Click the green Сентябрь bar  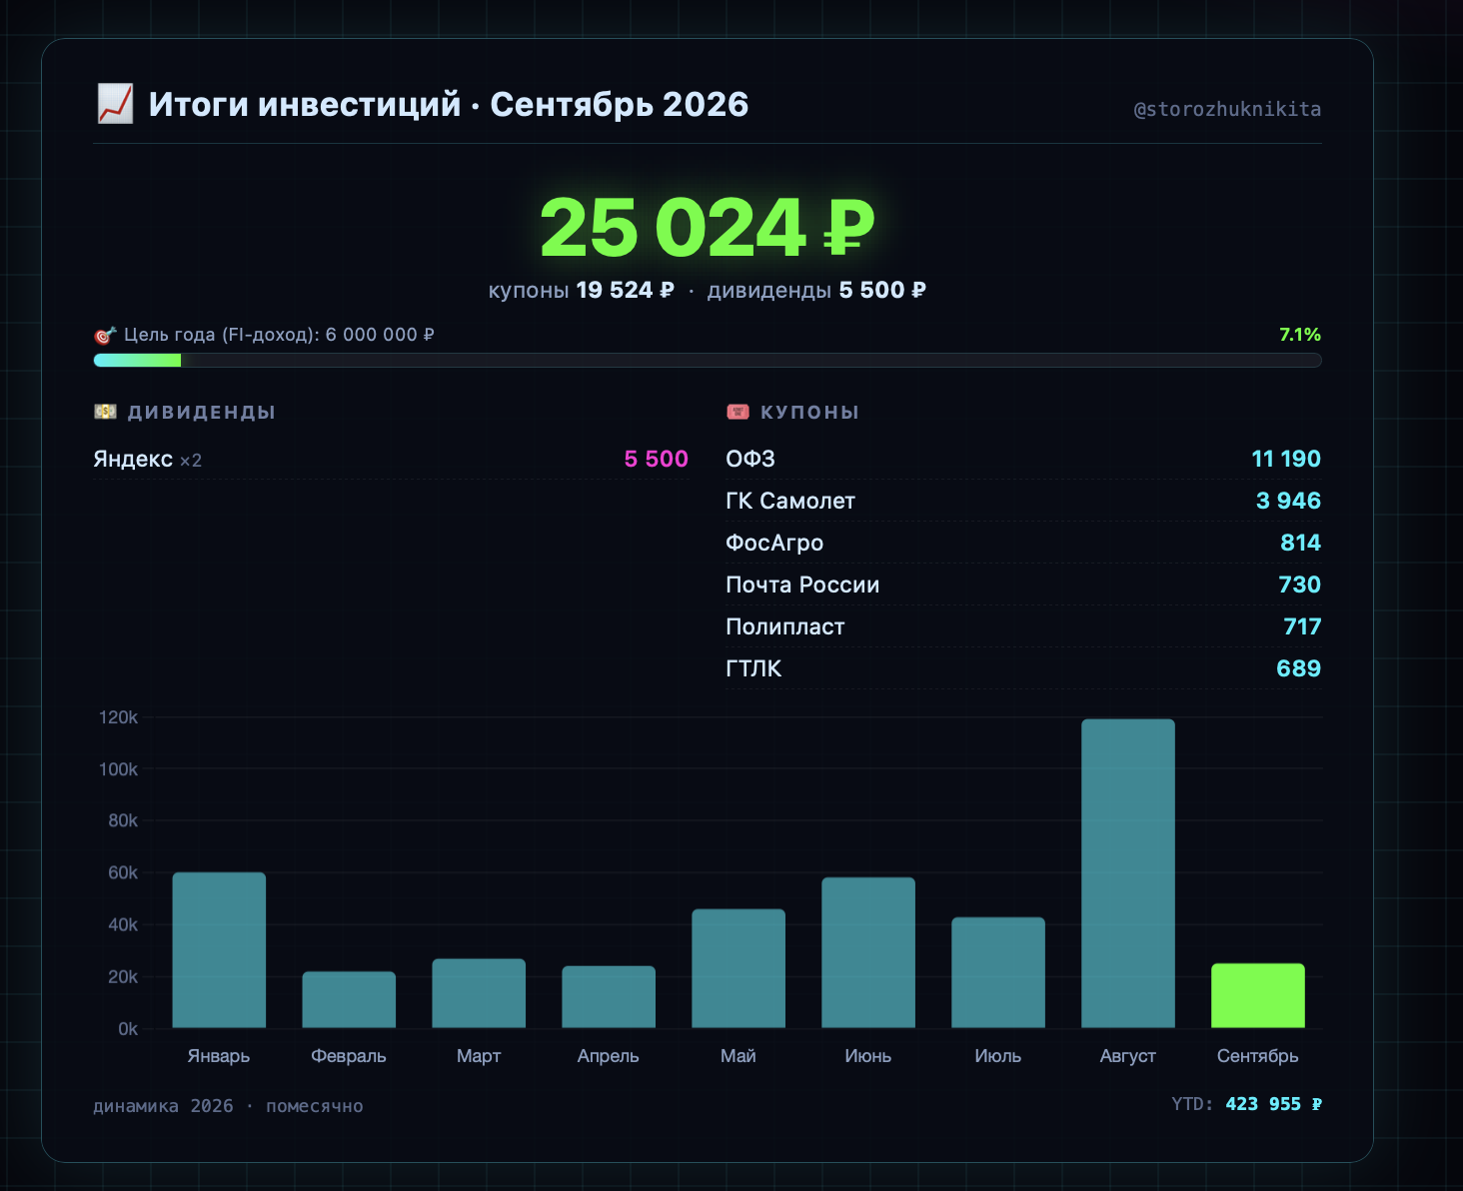point(1258,995)
